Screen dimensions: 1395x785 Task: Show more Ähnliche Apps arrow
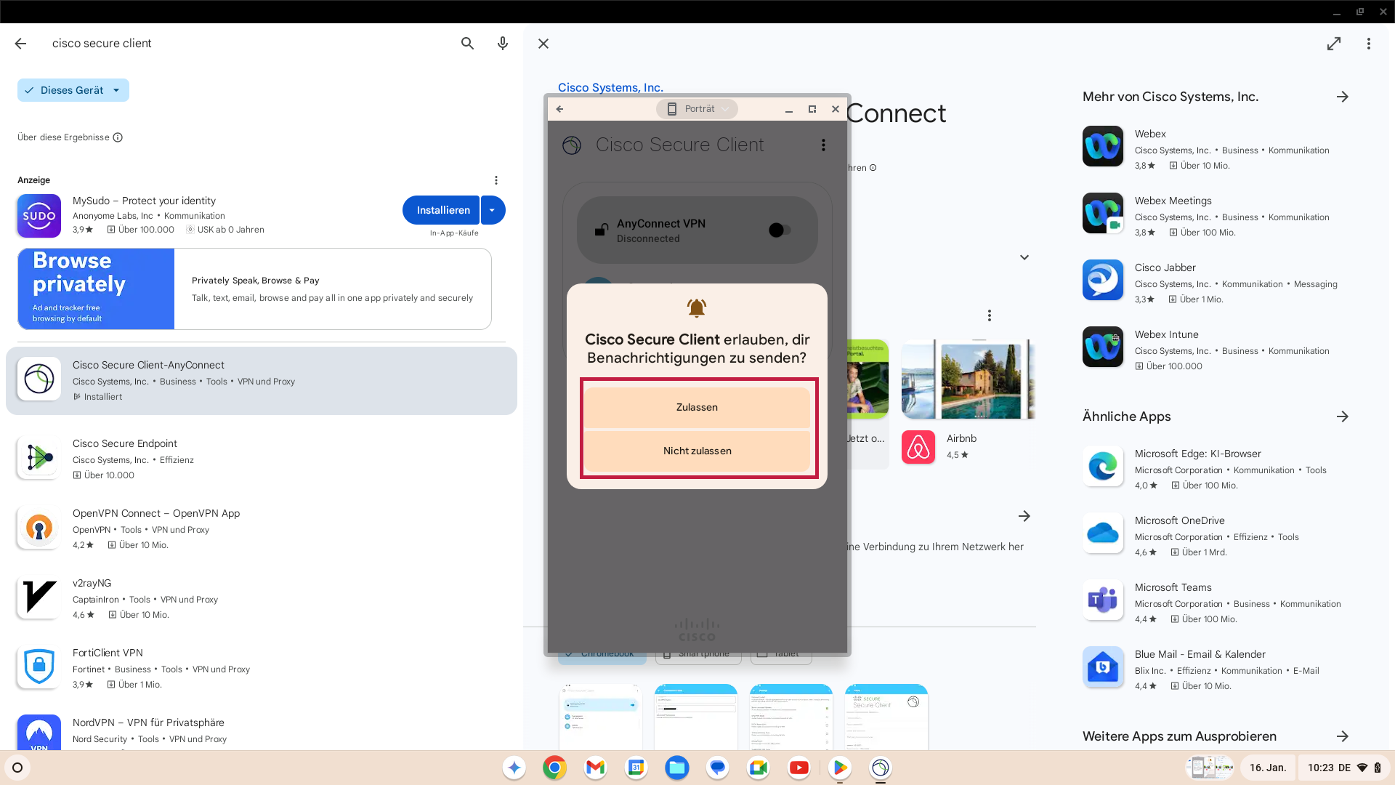1343,416
